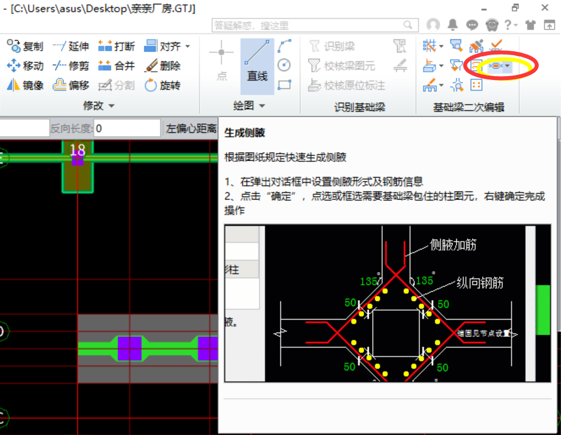The width and height of the screenshot is (561, 435).
Task: Click the 对齐 (align) tool
Action: pos(162,46)
